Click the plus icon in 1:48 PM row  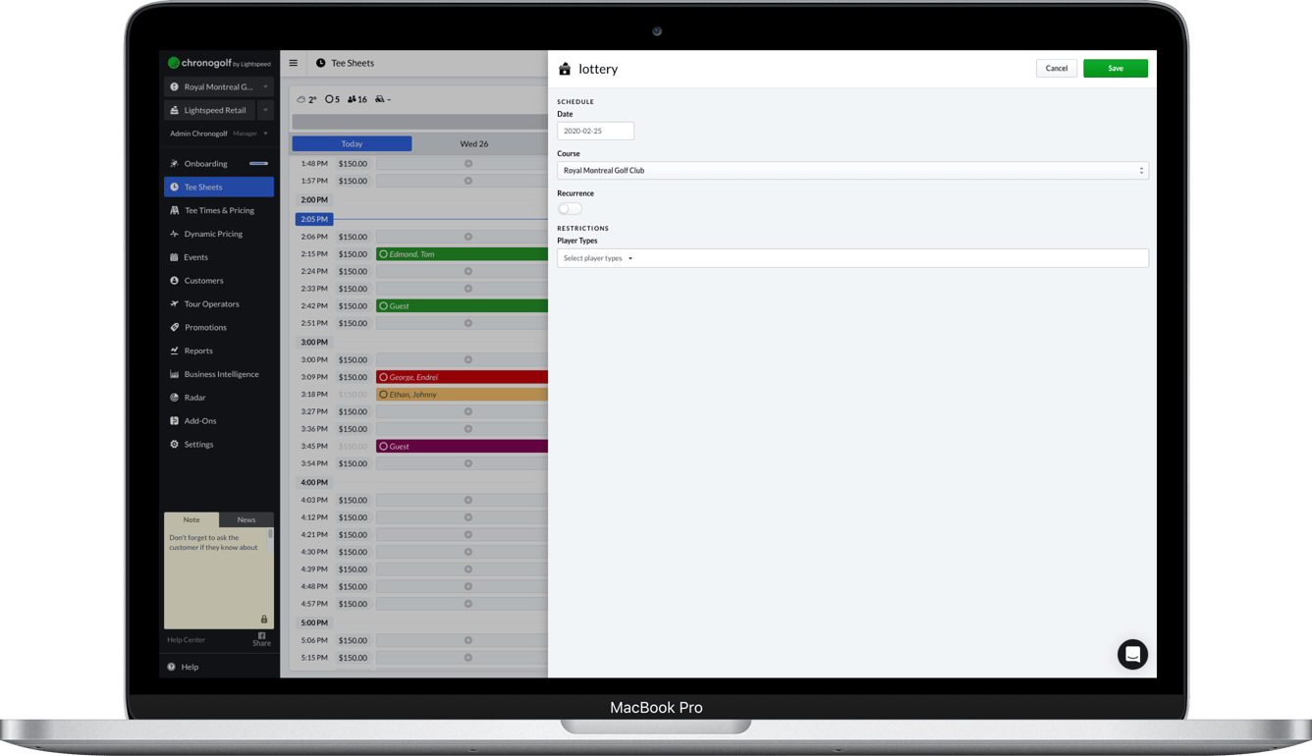(x=468, y=164)
